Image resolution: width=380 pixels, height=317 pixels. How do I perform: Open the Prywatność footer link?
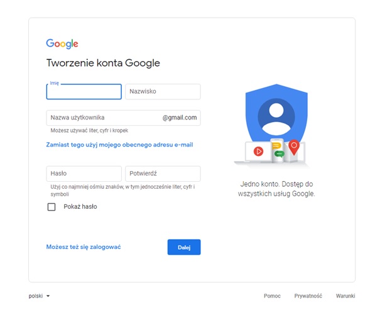coord(308,296)
